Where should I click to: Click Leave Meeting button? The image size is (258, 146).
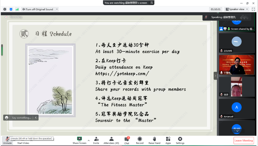coord(244,140)
